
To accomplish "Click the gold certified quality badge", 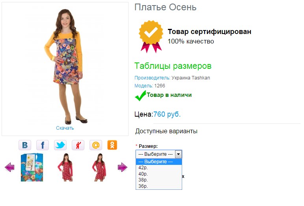I will click(x=151, y=36).
